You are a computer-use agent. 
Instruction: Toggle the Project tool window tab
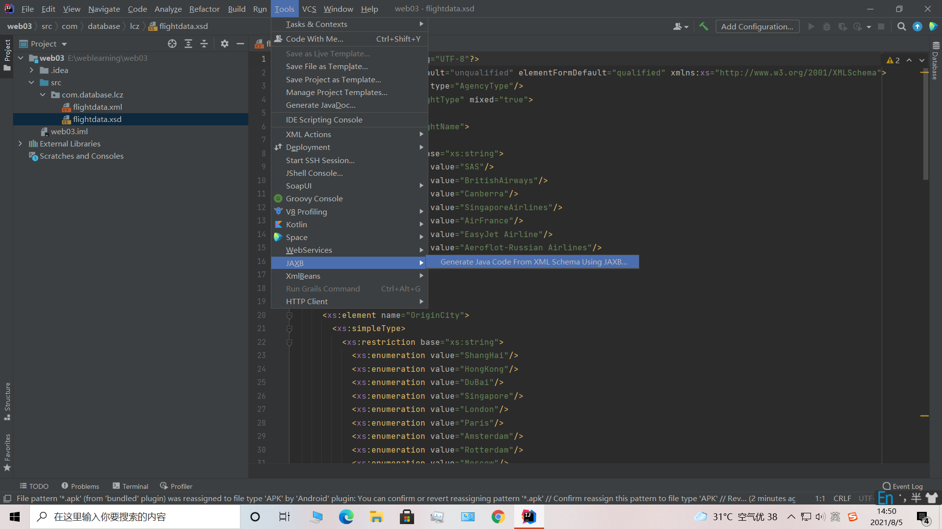[x=7, y=55]
